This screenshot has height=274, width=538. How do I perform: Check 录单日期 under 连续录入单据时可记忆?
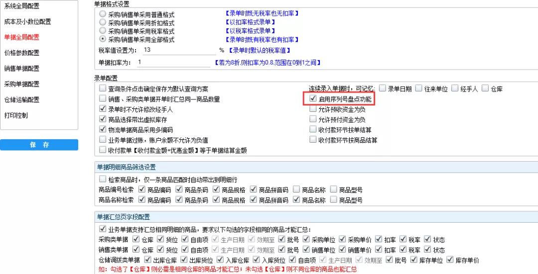382,89
